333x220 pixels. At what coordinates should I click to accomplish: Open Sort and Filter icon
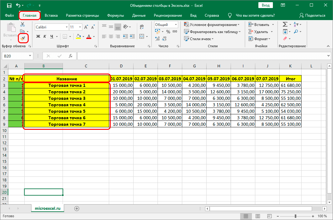[296, 24]
